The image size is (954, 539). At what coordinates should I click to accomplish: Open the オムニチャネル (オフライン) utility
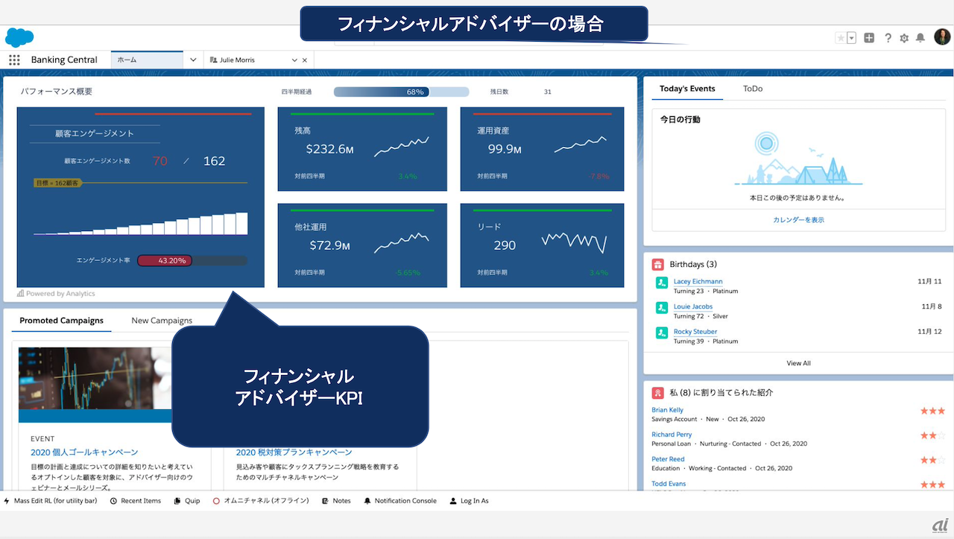pos(261,501)
